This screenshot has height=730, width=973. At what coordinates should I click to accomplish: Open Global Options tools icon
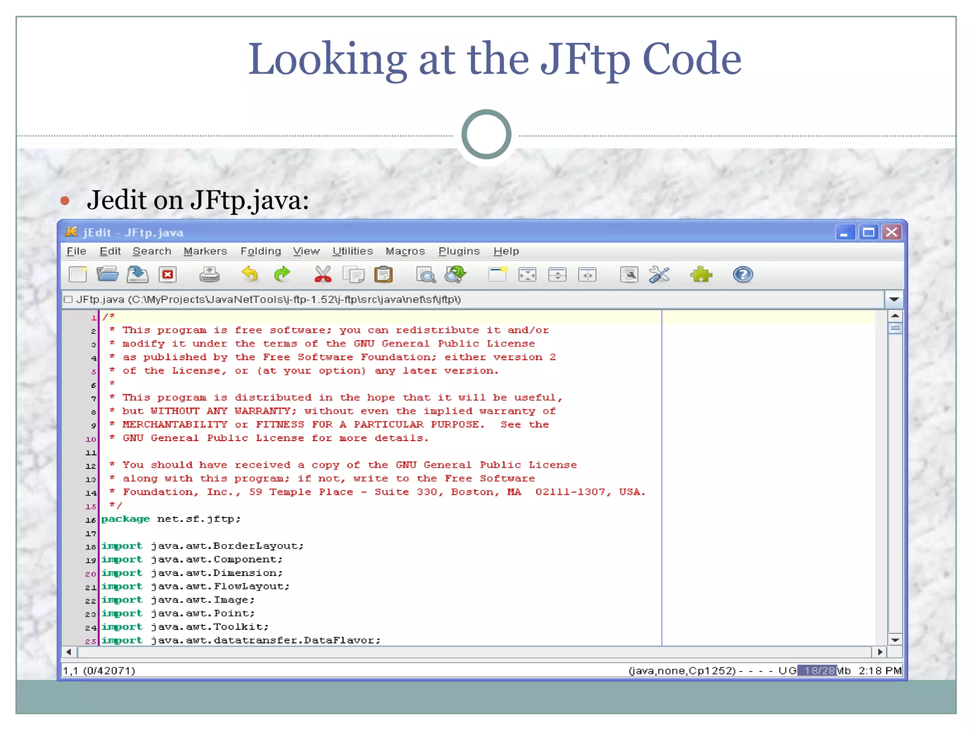click(659, 274)
